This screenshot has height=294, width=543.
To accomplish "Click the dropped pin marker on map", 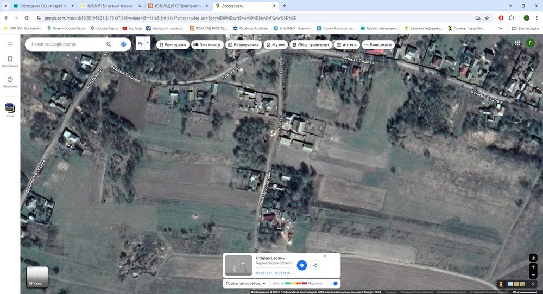I will click(275, 187).
